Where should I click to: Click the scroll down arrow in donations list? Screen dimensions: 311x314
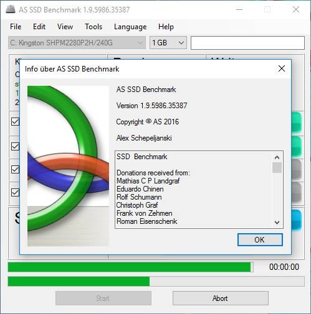coord(277,223)
